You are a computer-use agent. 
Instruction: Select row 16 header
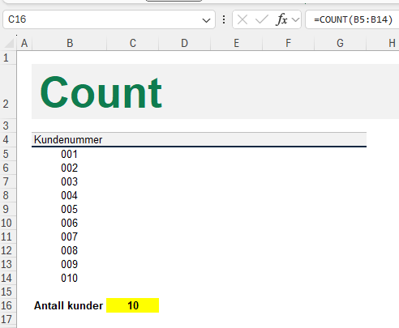(8, 305)
